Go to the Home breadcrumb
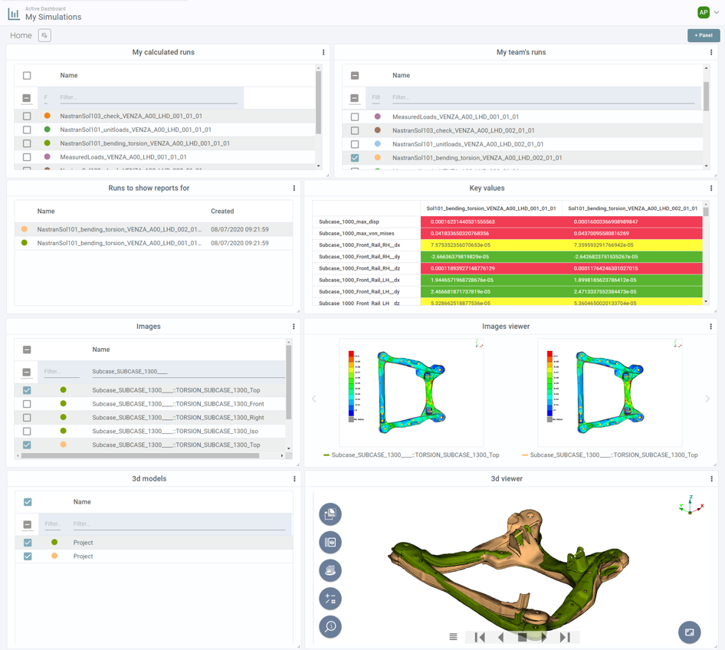The height and width of the screenshot is (650, 725). [21, 35]
